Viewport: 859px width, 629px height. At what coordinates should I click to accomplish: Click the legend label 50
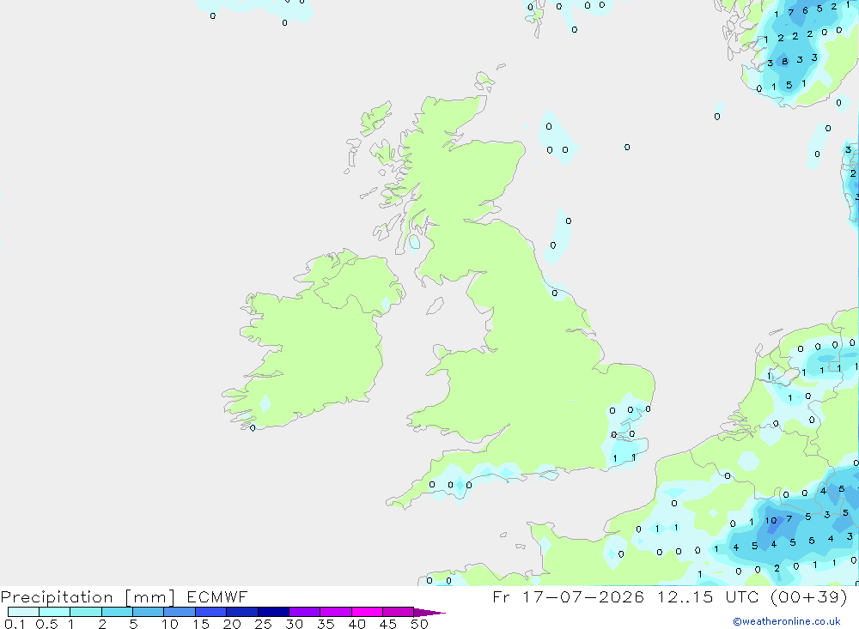click(419, 624)
